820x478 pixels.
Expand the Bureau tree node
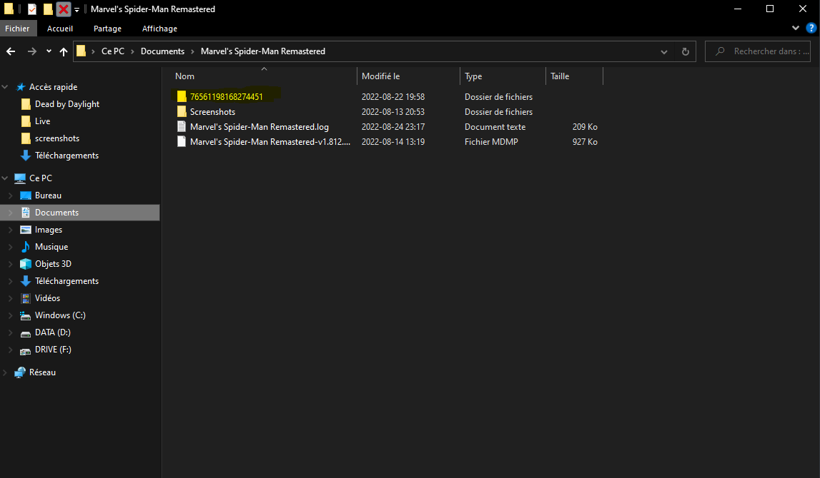click(11, 195)
